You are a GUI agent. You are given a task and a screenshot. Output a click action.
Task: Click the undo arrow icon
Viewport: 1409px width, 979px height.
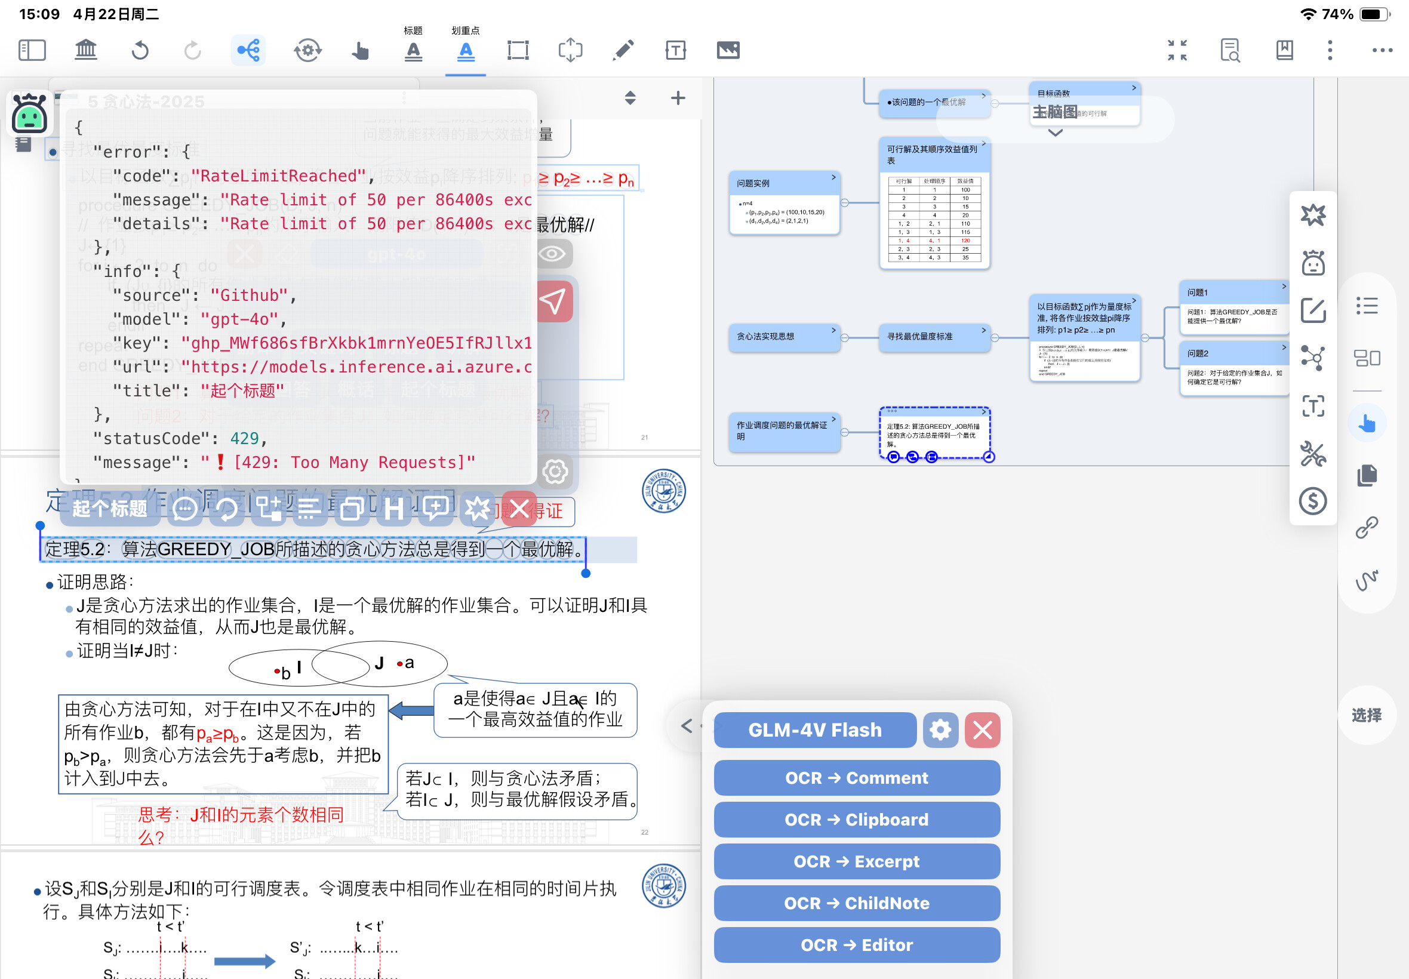tap(140, 50)
